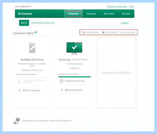
Task: Open the Справка link
Action: 124,23
